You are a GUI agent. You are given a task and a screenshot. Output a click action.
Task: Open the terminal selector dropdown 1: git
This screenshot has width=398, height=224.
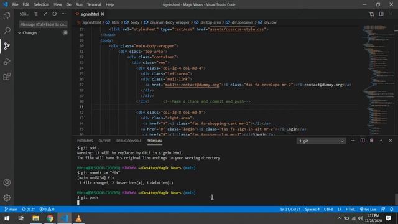321,141
